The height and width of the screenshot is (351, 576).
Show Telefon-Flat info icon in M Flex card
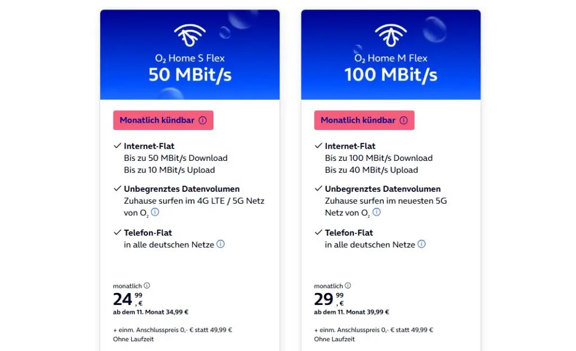coord(421,244)
